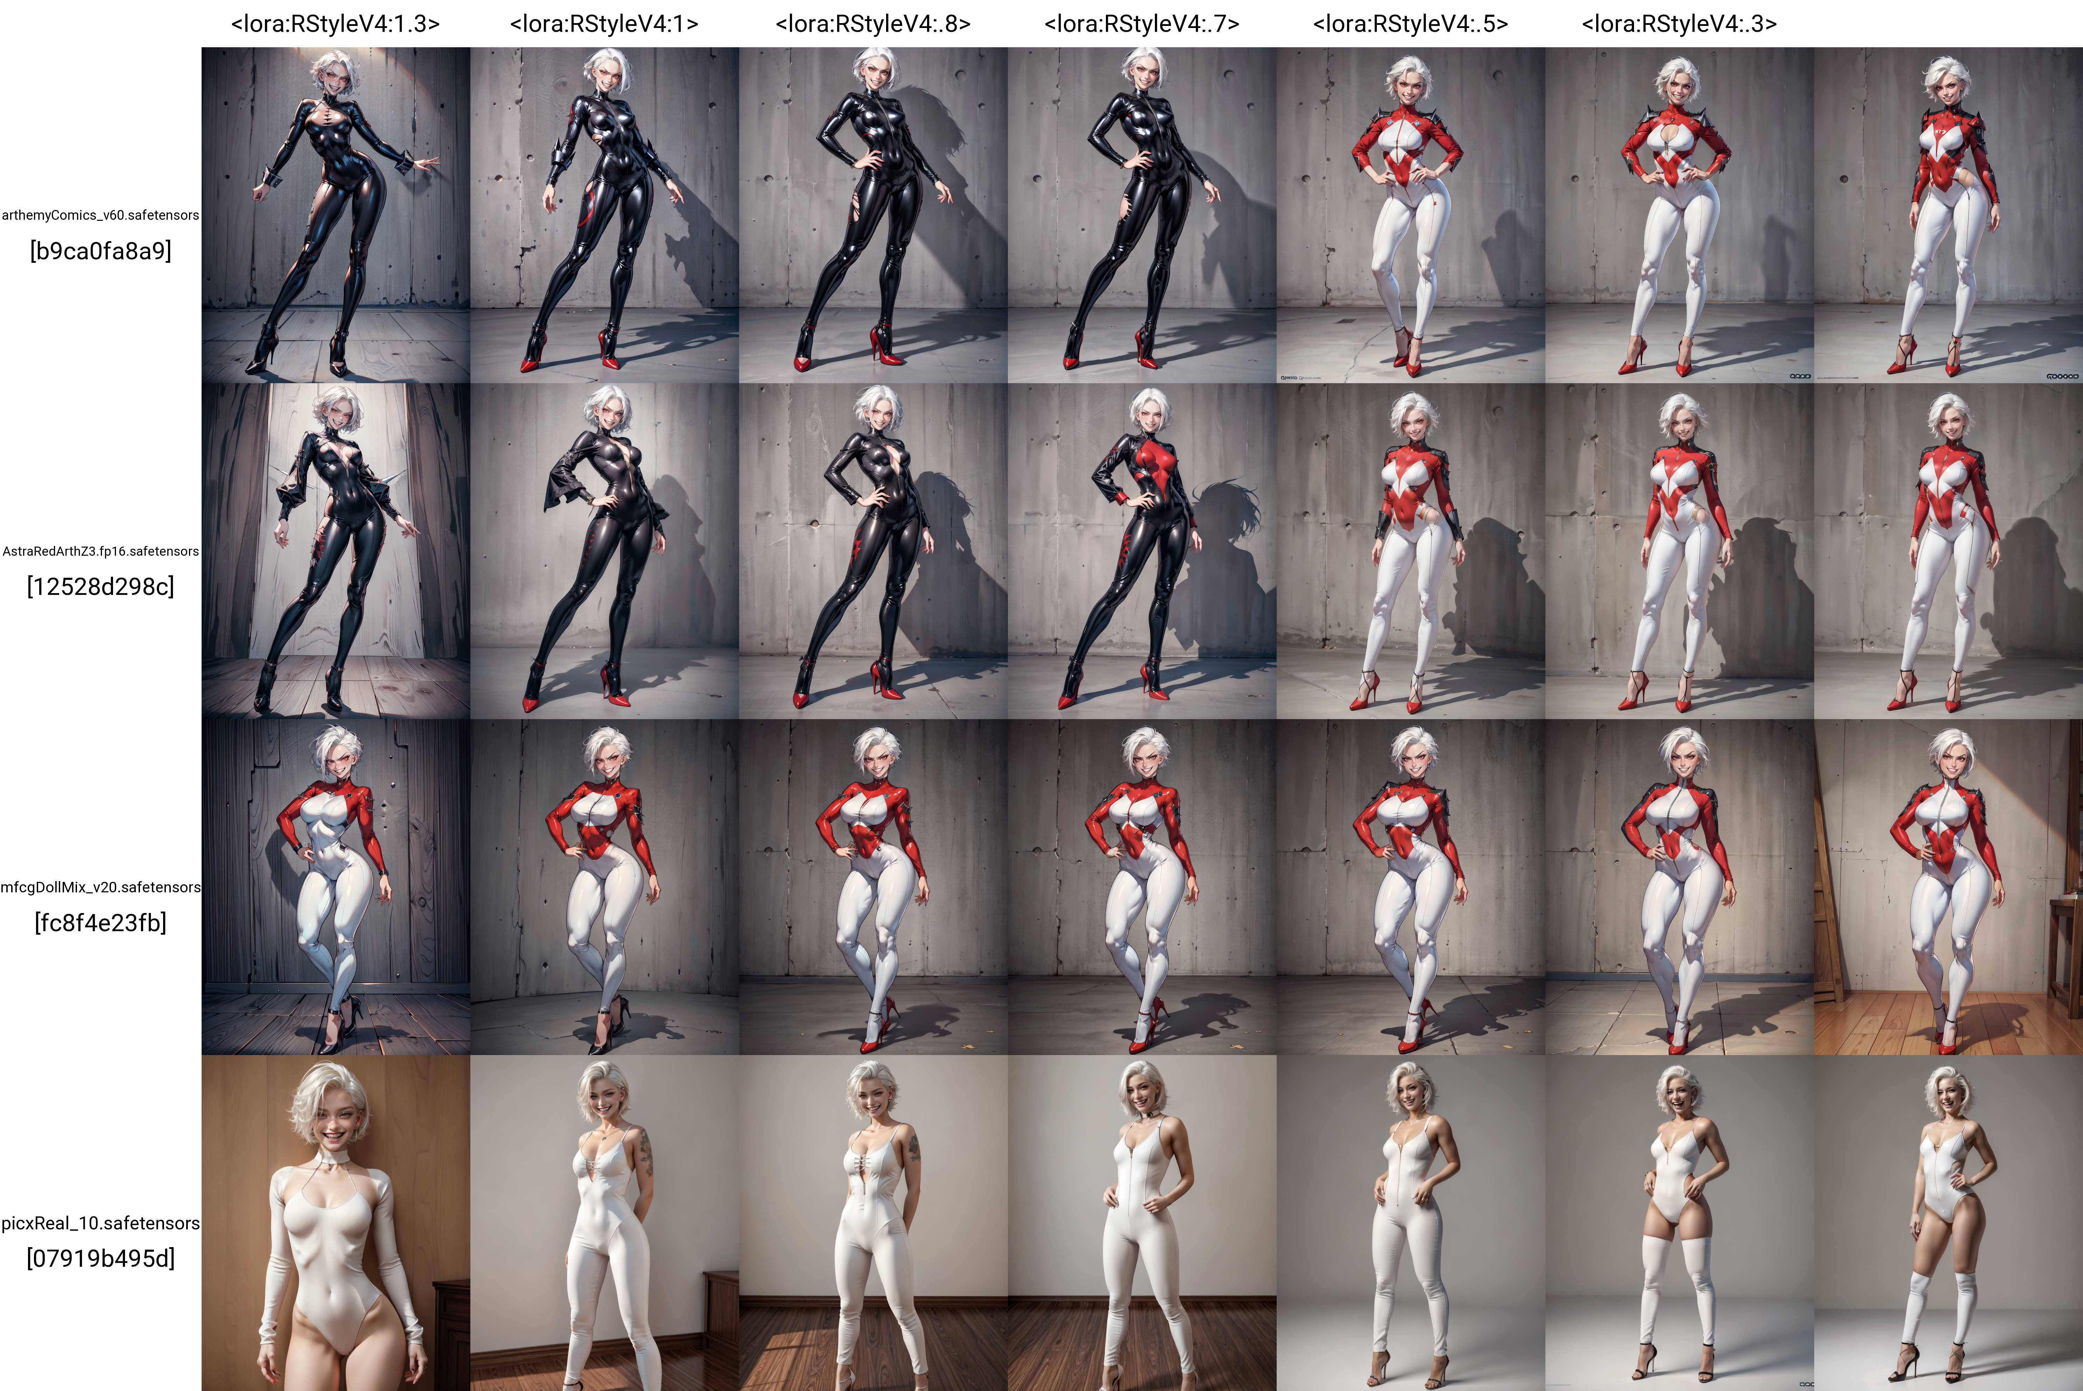This screenshot has width=2083, height=1391.
Task: Open arthemyComics image at lora weight .3
Action: 1679,215
